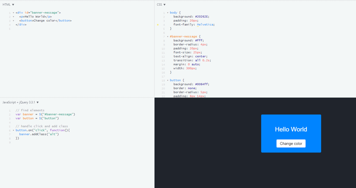This screenshot has width=356, height=188.
Task: Click the Change color button in preview
Action: [x=291, y=144]
